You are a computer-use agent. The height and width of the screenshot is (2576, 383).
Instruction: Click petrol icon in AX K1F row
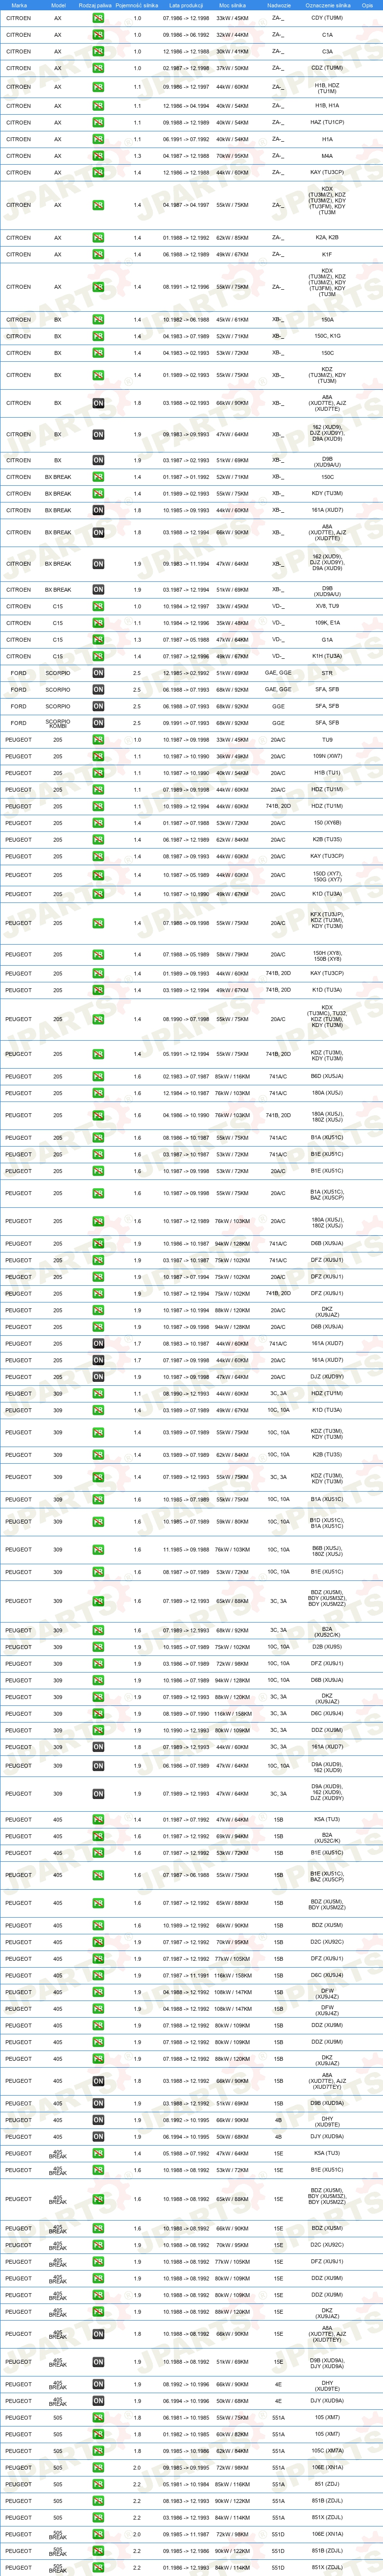pos(98,254)
